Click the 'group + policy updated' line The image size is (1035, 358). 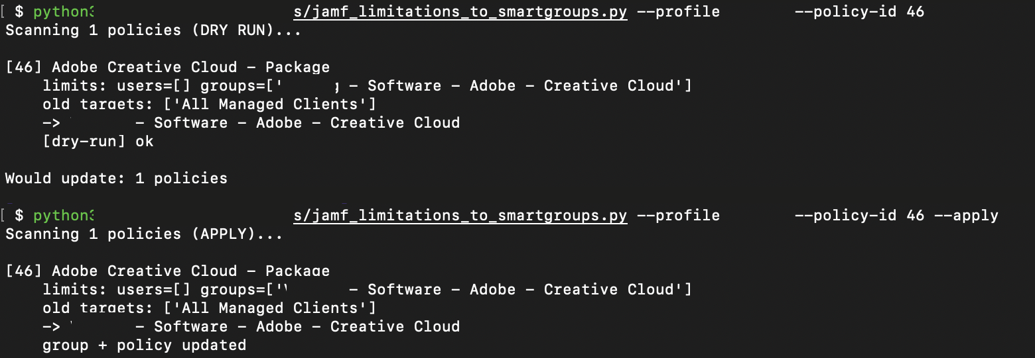point(145,345)
